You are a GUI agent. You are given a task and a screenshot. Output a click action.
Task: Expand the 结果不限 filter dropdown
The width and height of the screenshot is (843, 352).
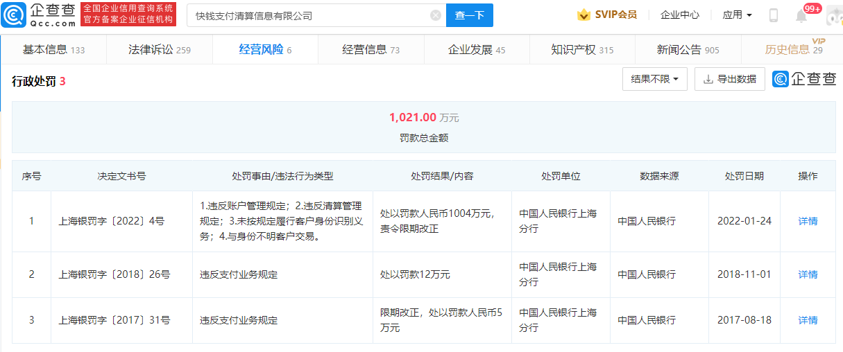(x=655, y=79)
